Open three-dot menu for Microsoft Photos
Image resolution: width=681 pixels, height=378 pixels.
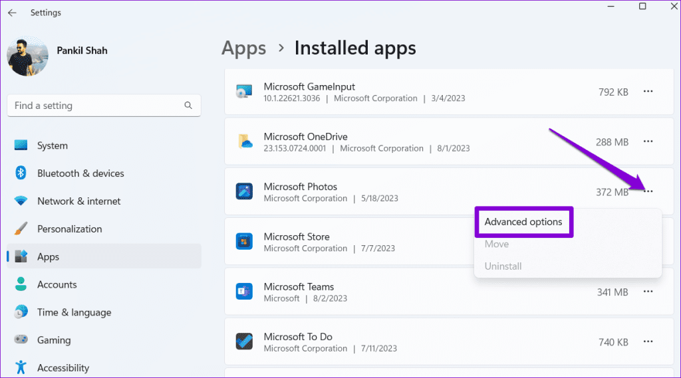point(648,191)
